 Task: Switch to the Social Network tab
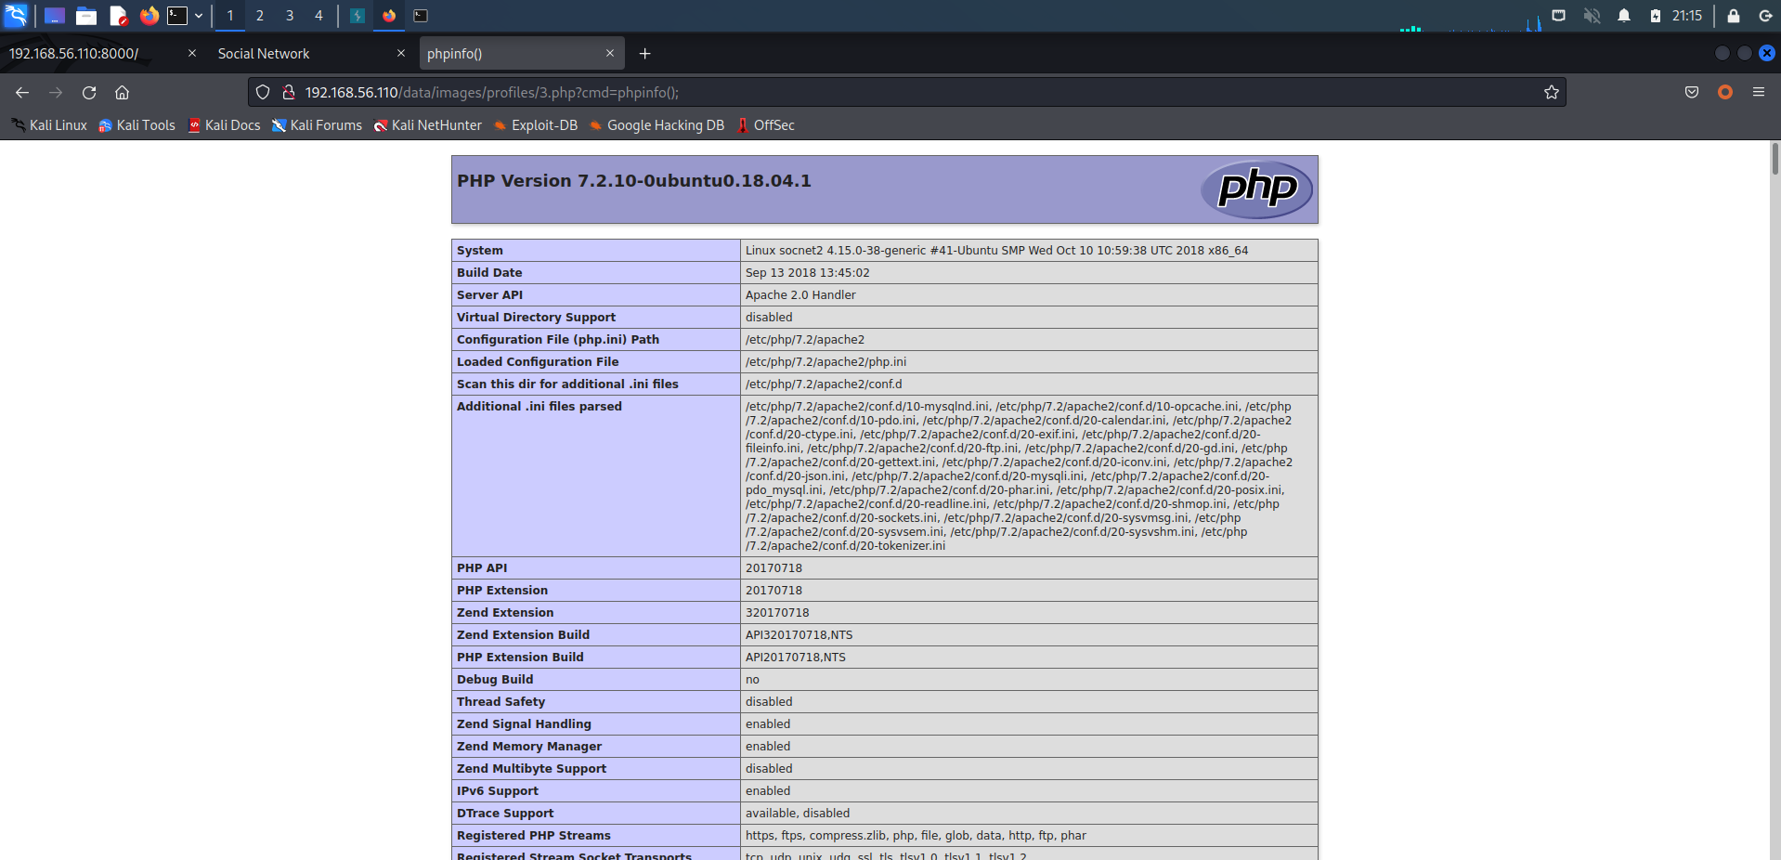click(x=311, y=54)
